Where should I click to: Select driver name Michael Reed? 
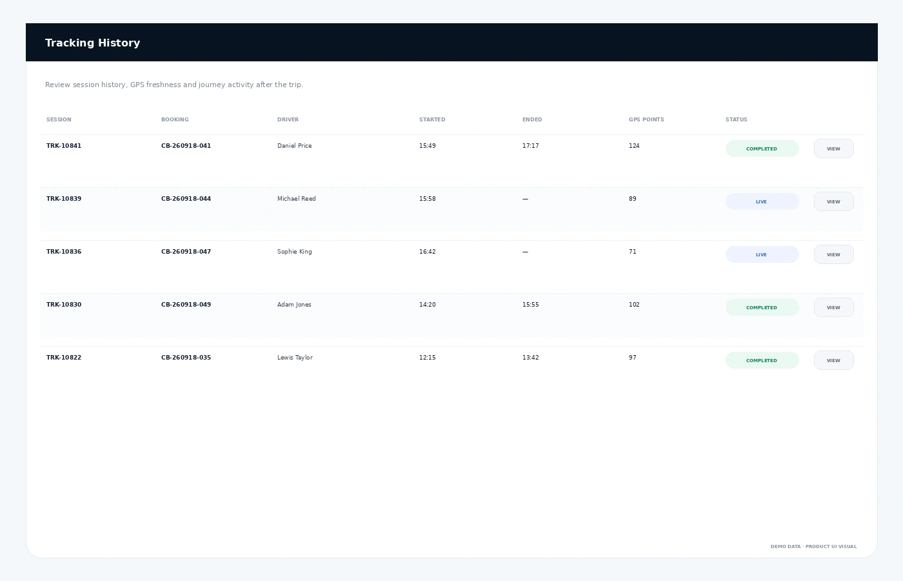(x=297, y=199)
